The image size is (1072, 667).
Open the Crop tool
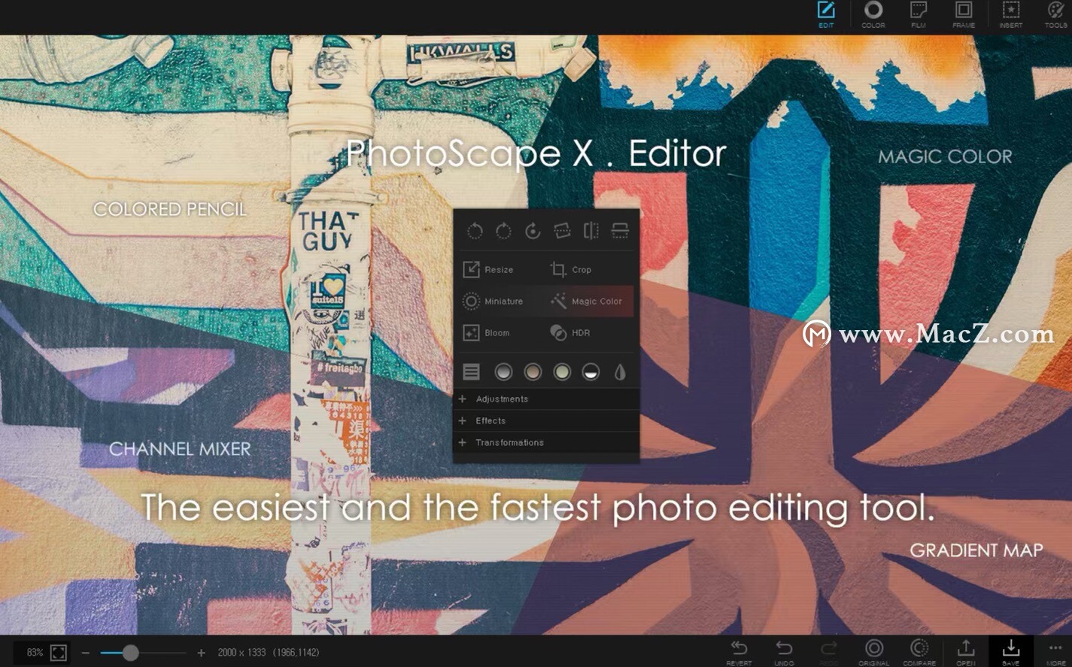pyautogui.click(x=572, y=269)
